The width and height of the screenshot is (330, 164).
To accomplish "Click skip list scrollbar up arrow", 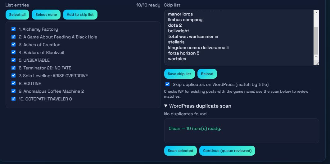I will [316, 12].
